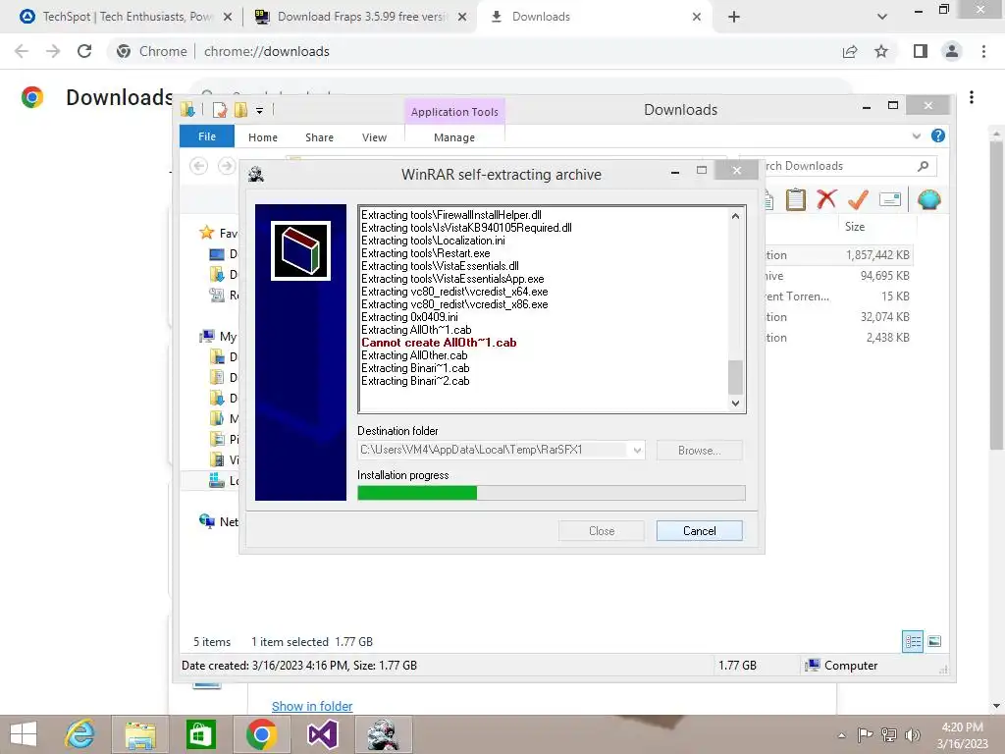The width and height of the screenshot is (1005, 754).
Task: Click the Close button in WinRAR dialog
Action: pyautogui.click(x=602, y=531)
